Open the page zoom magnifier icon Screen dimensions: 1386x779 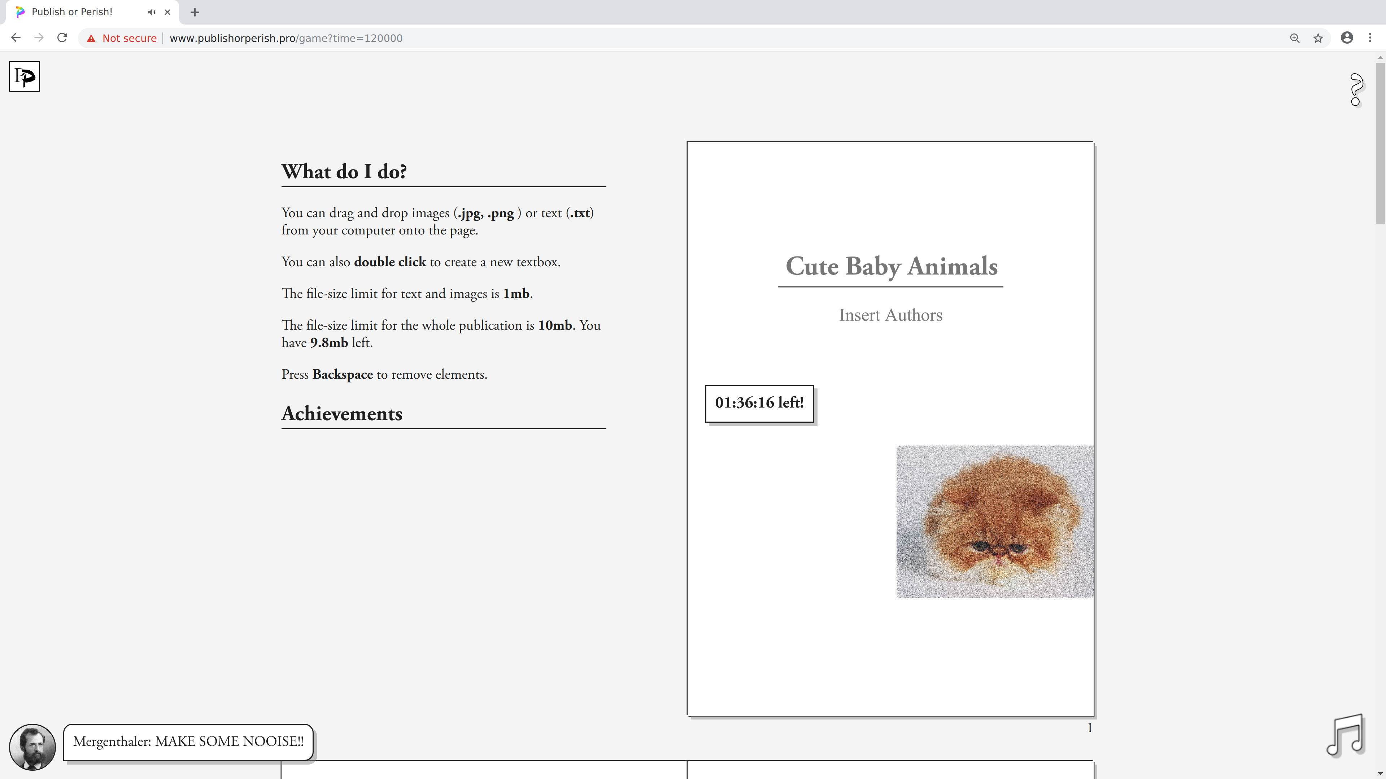tap(1295, 38)
